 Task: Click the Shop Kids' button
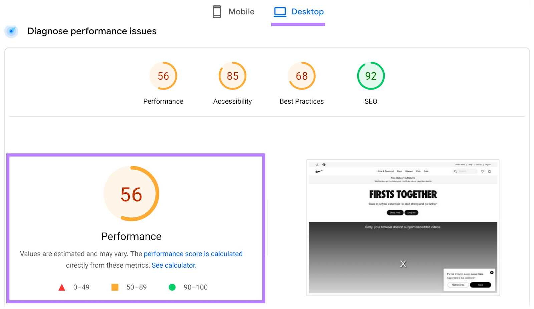[394, 213]
